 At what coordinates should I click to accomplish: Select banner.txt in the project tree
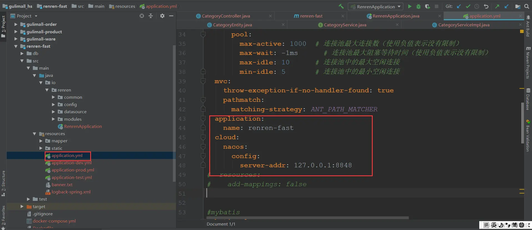click(x=59, y=185)
